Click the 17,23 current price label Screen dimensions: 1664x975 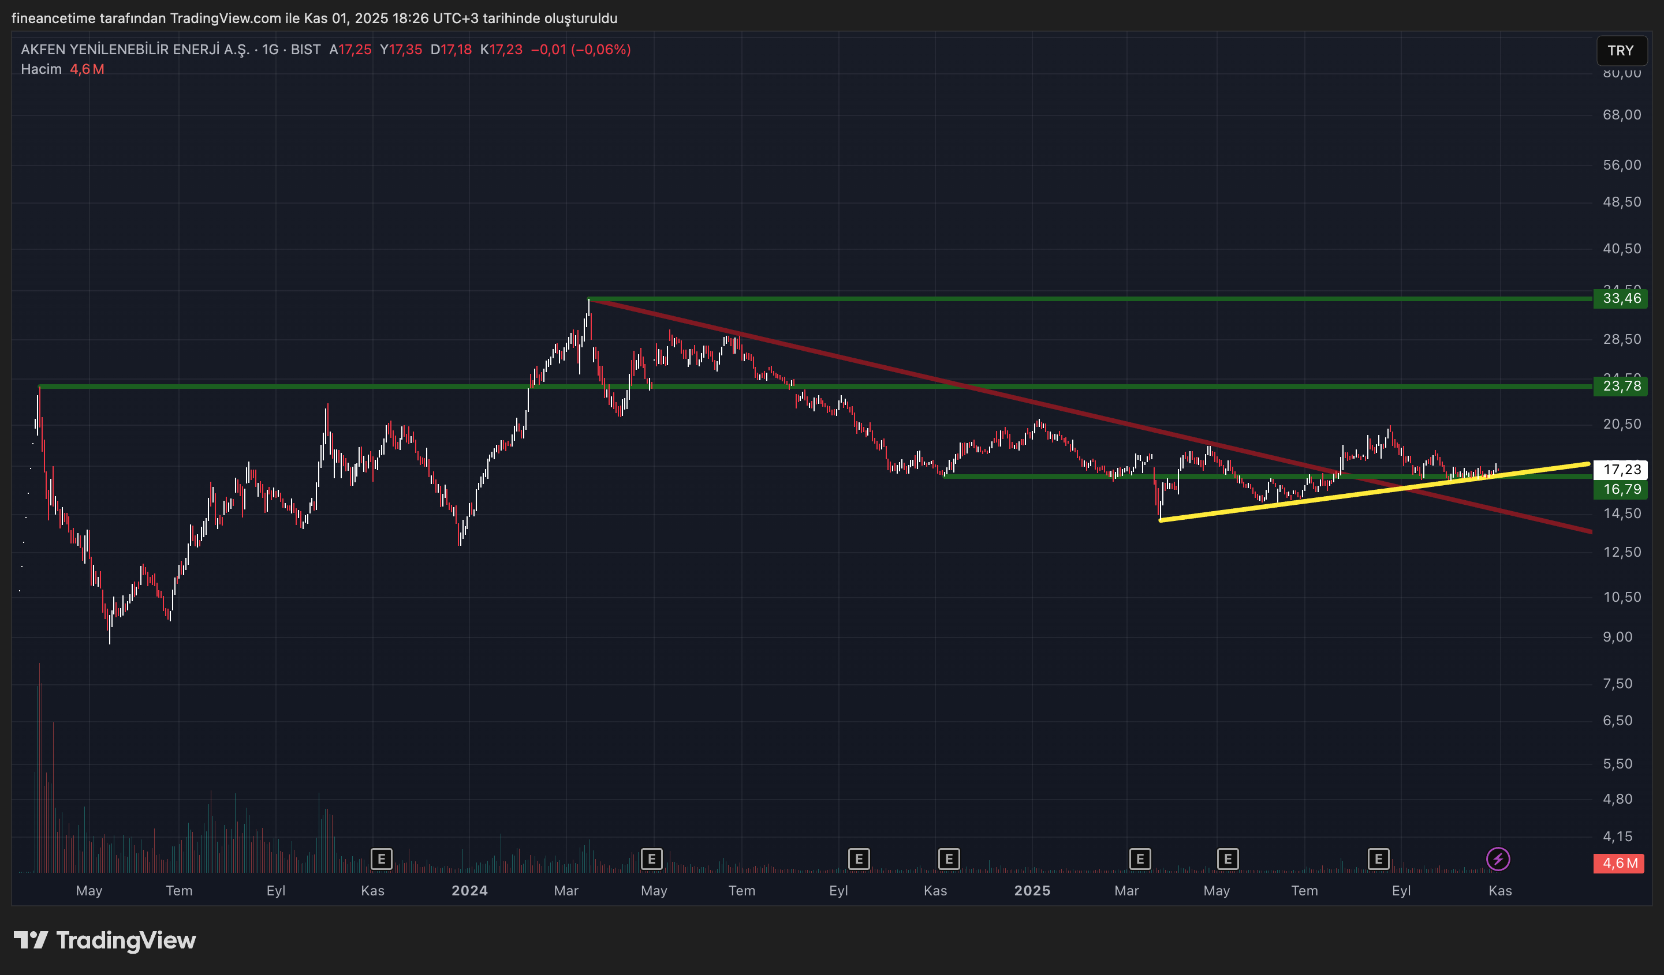1622,470
